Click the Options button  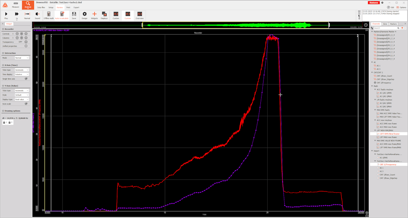[401, 7]
